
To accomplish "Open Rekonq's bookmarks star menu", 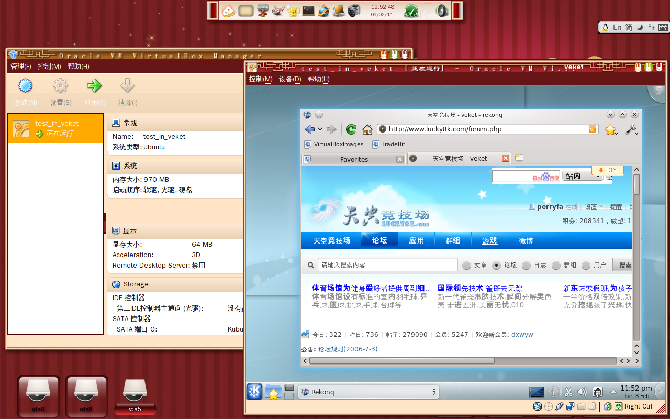I will 610,130.
